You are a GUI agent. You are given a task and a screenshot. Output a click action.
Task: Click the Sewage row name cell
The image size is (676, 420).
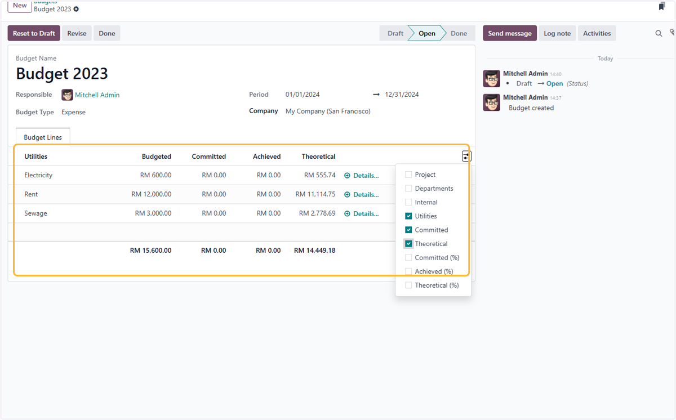point(35,213)
